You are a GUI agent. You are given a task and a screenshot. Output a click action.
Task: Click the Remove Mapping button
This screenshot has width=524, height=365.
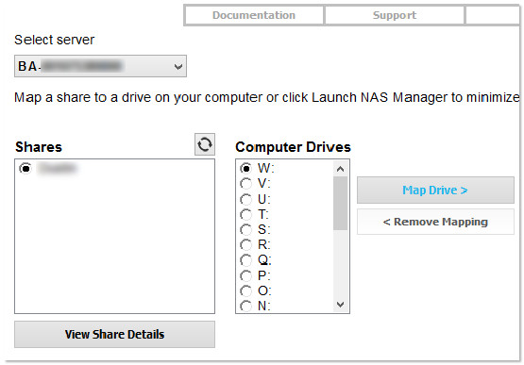tap(435, 222)
